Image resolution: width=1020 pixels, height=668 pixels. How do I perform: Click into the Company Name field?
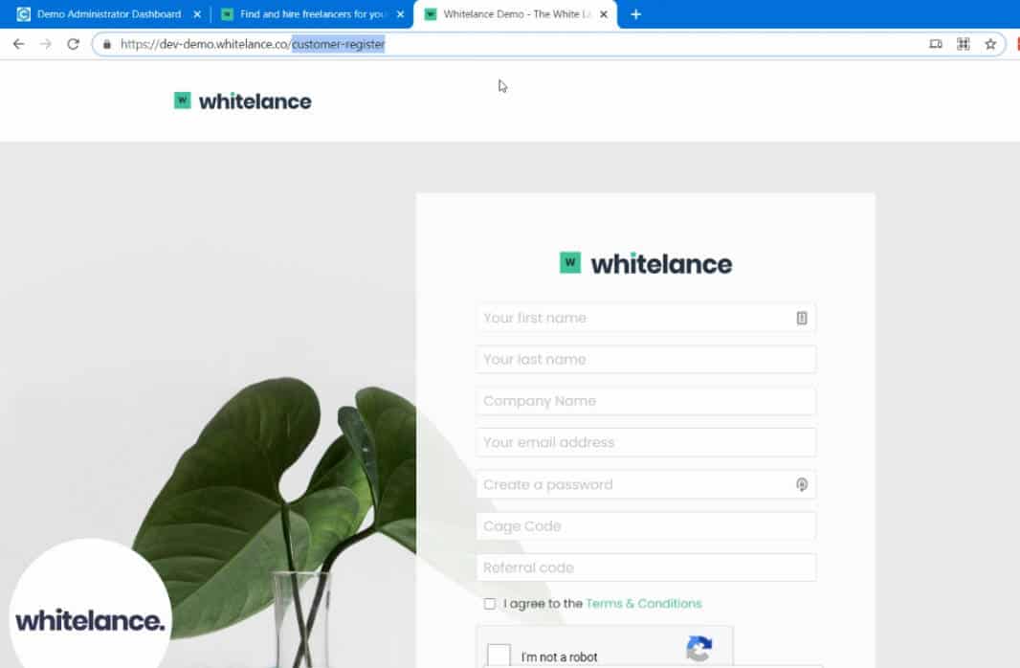pyautogui.click(x=645, y=401)
